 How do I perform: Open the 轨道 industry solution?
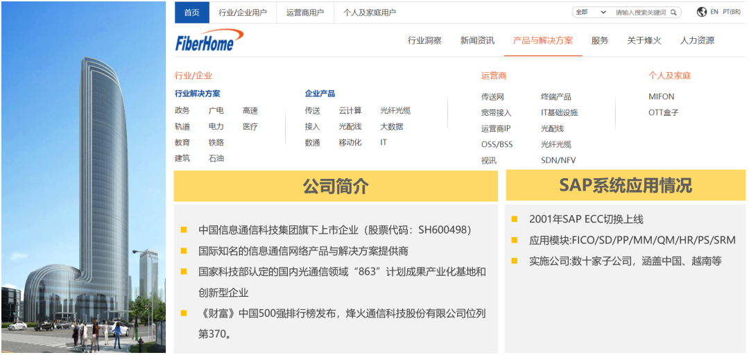pos(182,127)
